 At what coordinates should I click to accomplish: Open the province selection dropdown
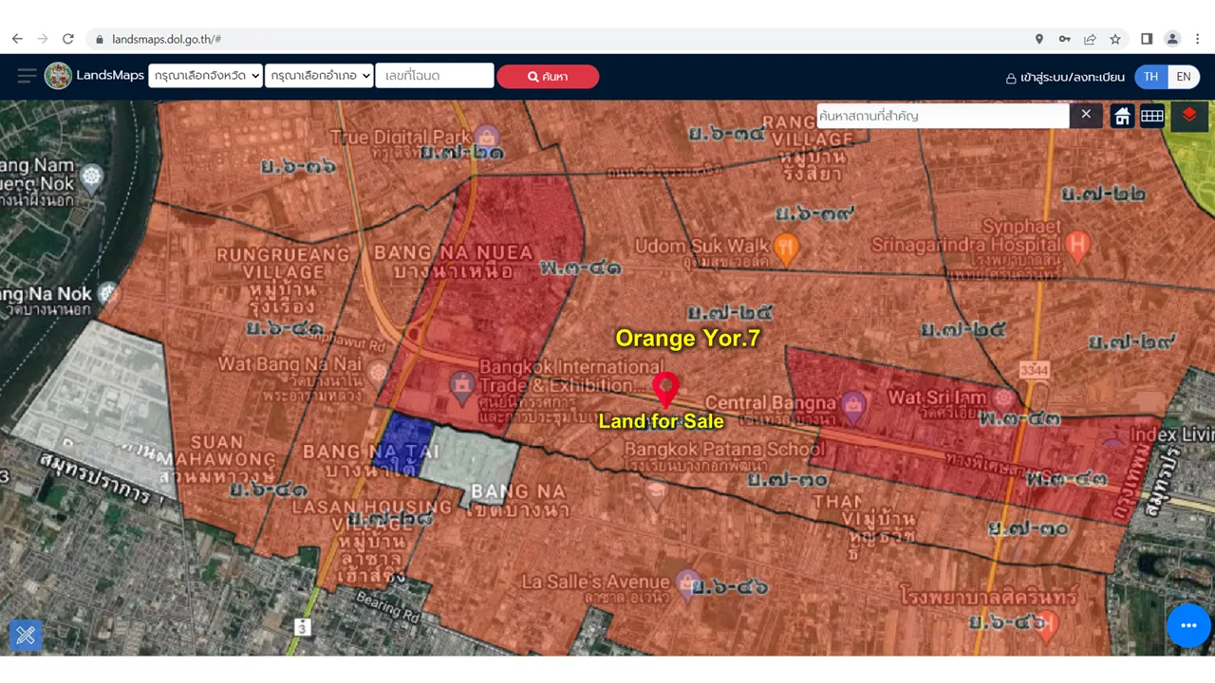(206, 76)
